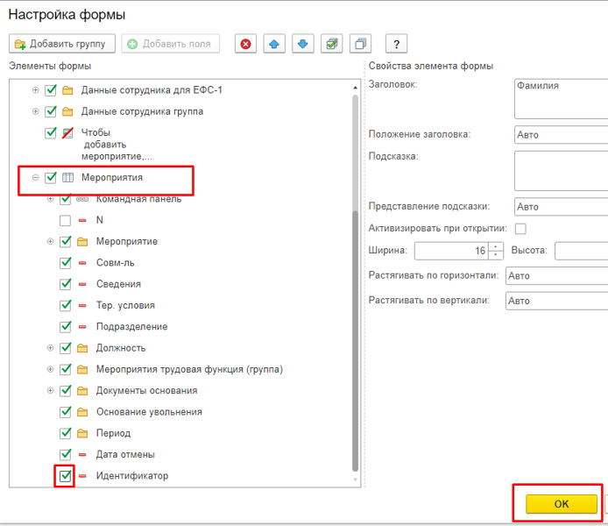This screenshot has height=526, width=608.
Task: Click red field icon of Совм-ль
Action: pos(82,263)
